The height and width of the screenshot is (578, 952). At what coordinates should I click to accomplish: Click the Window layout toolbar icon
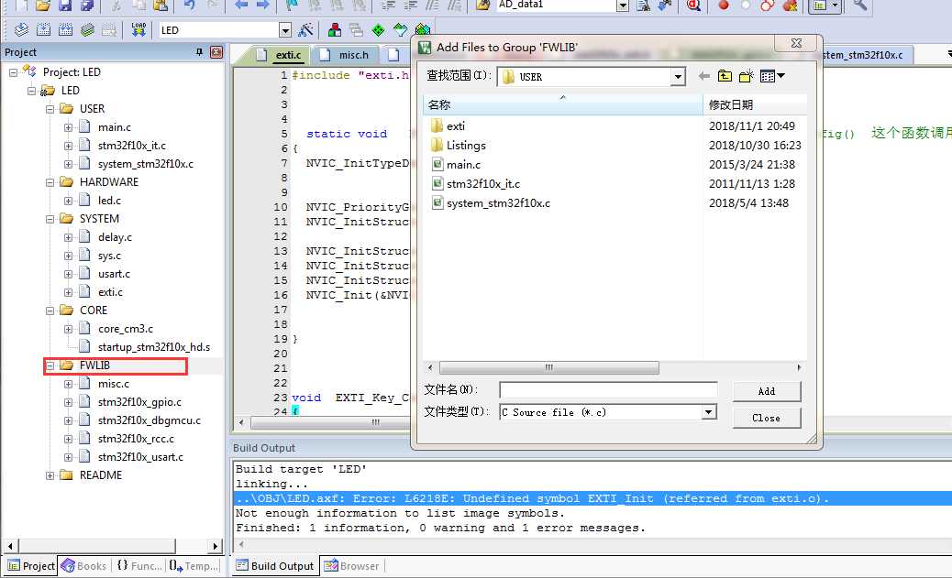(825, 5)
